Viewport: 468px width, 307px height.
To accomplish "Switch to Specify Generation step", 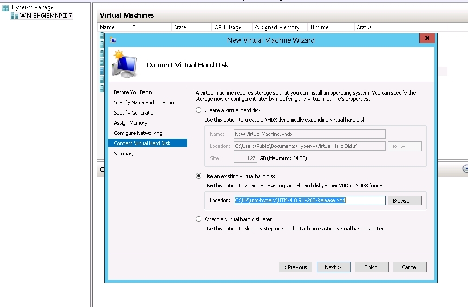I will (x=135, y=113).
